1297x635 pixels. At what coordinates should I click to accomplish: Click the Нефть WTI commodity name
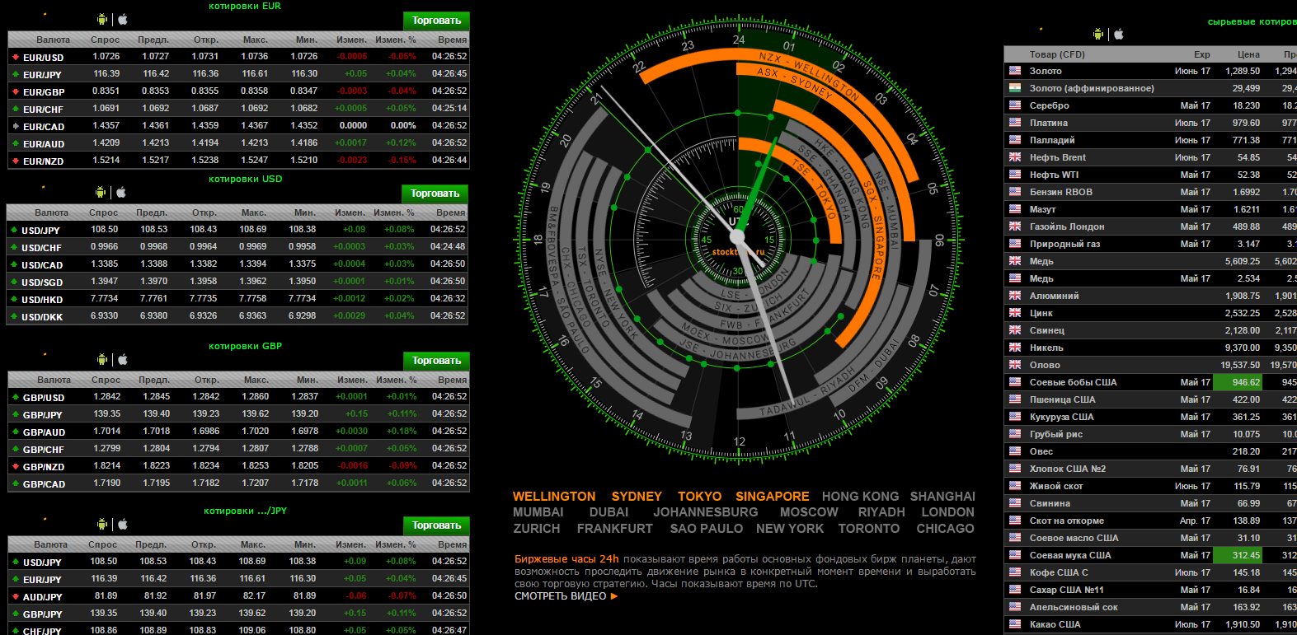point(1055,175)
